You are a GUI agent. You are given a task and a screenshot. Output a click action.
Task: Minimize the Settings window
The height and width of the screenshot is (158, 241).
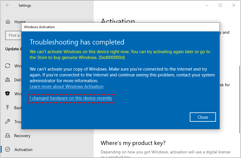pyautogui.click(x=207, y=5)
